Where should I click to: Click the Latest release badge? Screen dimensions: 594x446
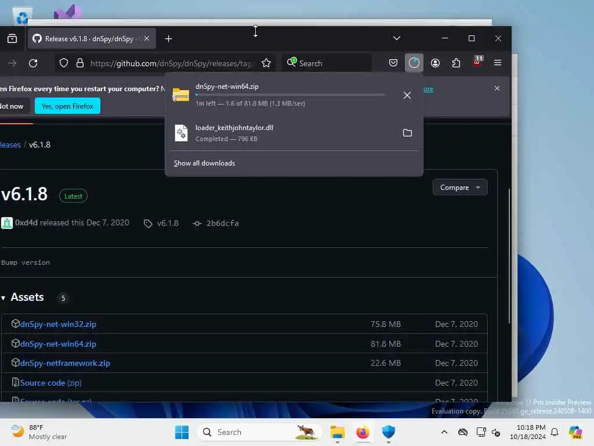73,196
